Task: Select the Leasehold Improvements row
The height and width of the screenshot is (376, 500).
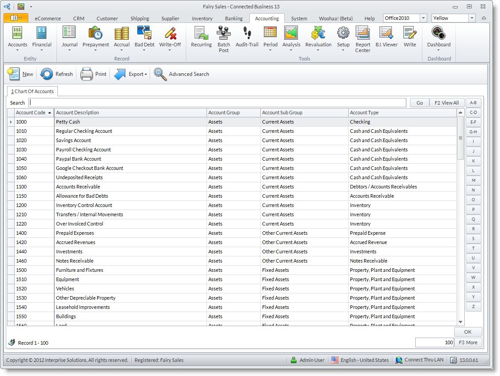Action: [x=232, y=307]
